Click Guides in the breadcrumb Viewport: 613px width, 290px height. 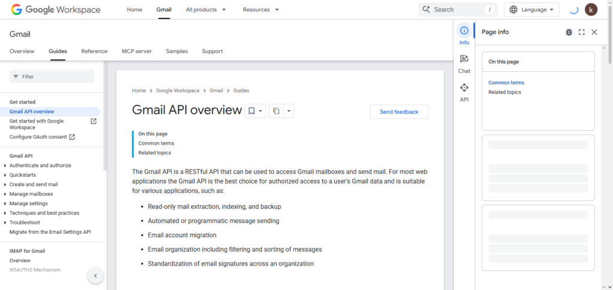click(241, 90)
